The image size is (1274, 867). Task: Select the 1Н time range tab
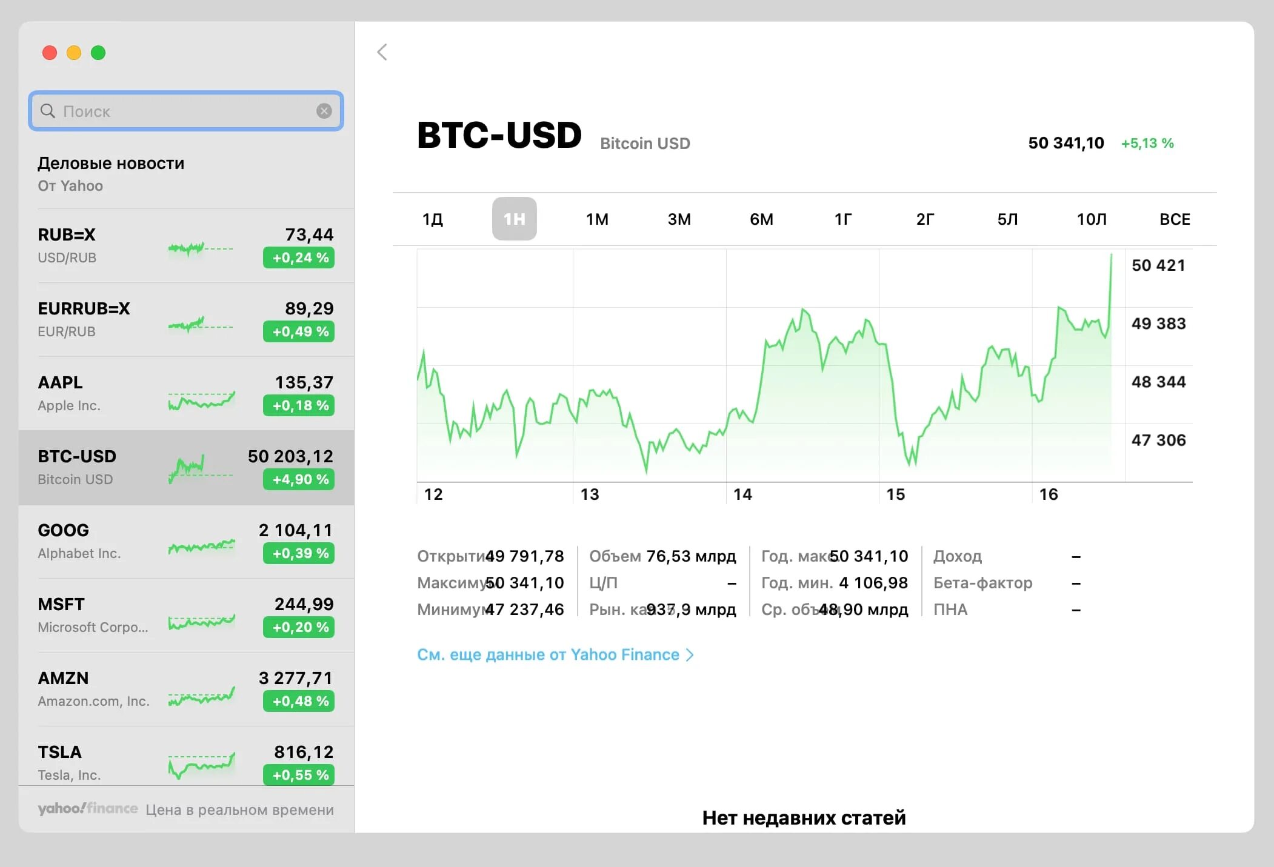pos(515,219)
